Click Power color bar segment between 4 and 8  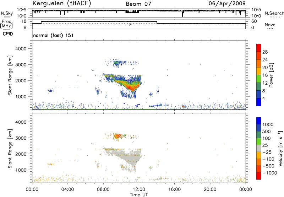coord(259,94)
